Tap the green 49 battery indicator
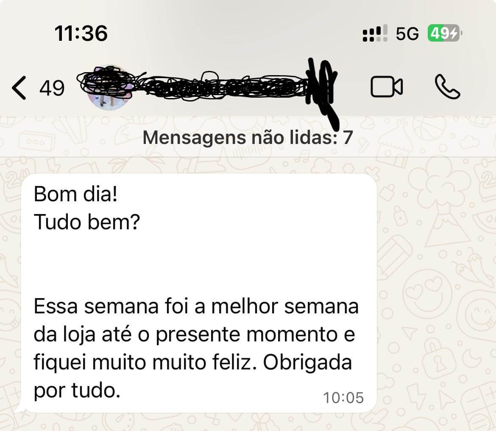The width and height of the screenshot is (496, 431). (x=444, y=33)
